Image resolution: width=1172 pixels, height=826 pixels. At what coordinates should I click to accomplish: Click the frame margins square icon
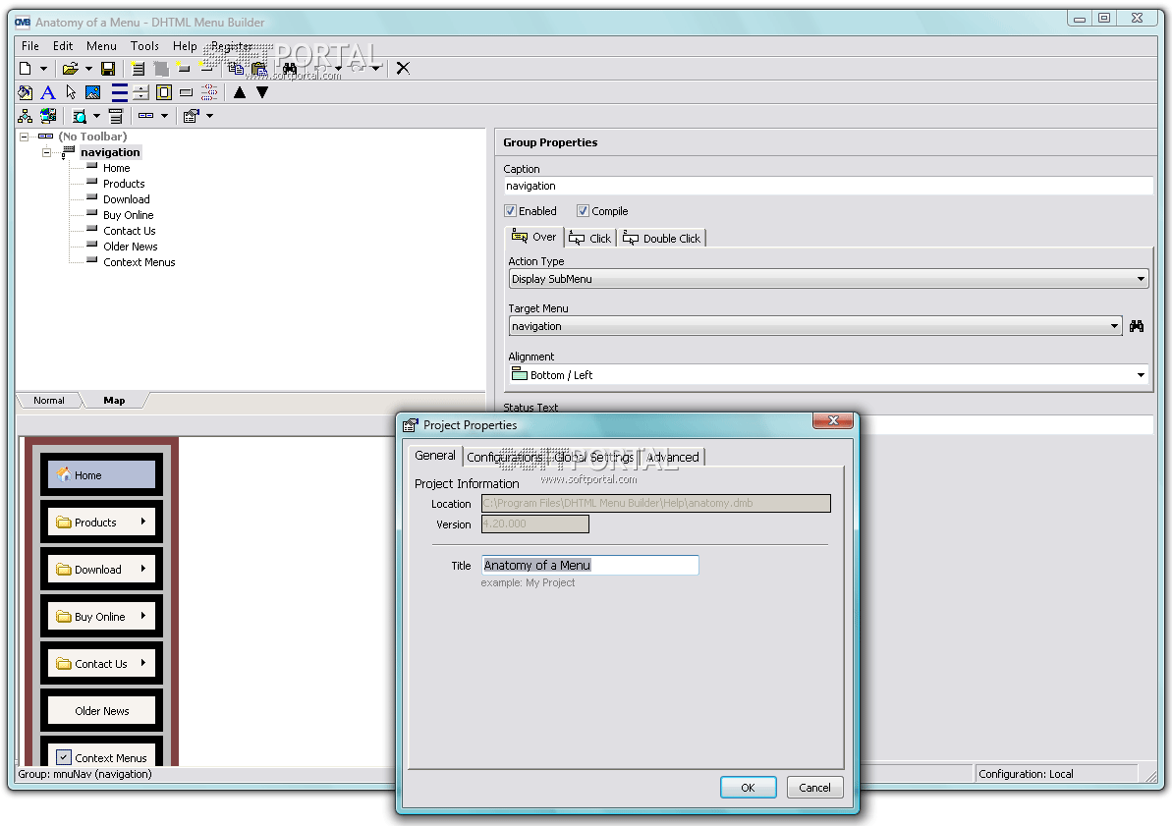[x=164, y=92]
